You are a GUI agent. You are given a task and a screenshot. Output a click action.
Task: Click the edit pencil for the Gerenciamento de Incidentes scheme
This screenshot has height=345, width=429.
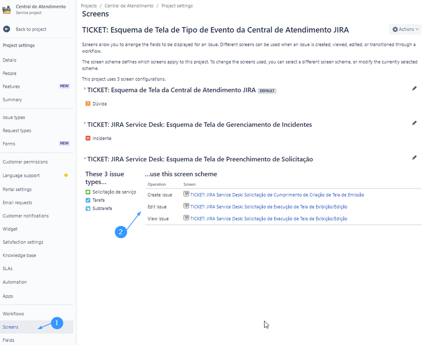pyautogui.click(x=414, y=123)
